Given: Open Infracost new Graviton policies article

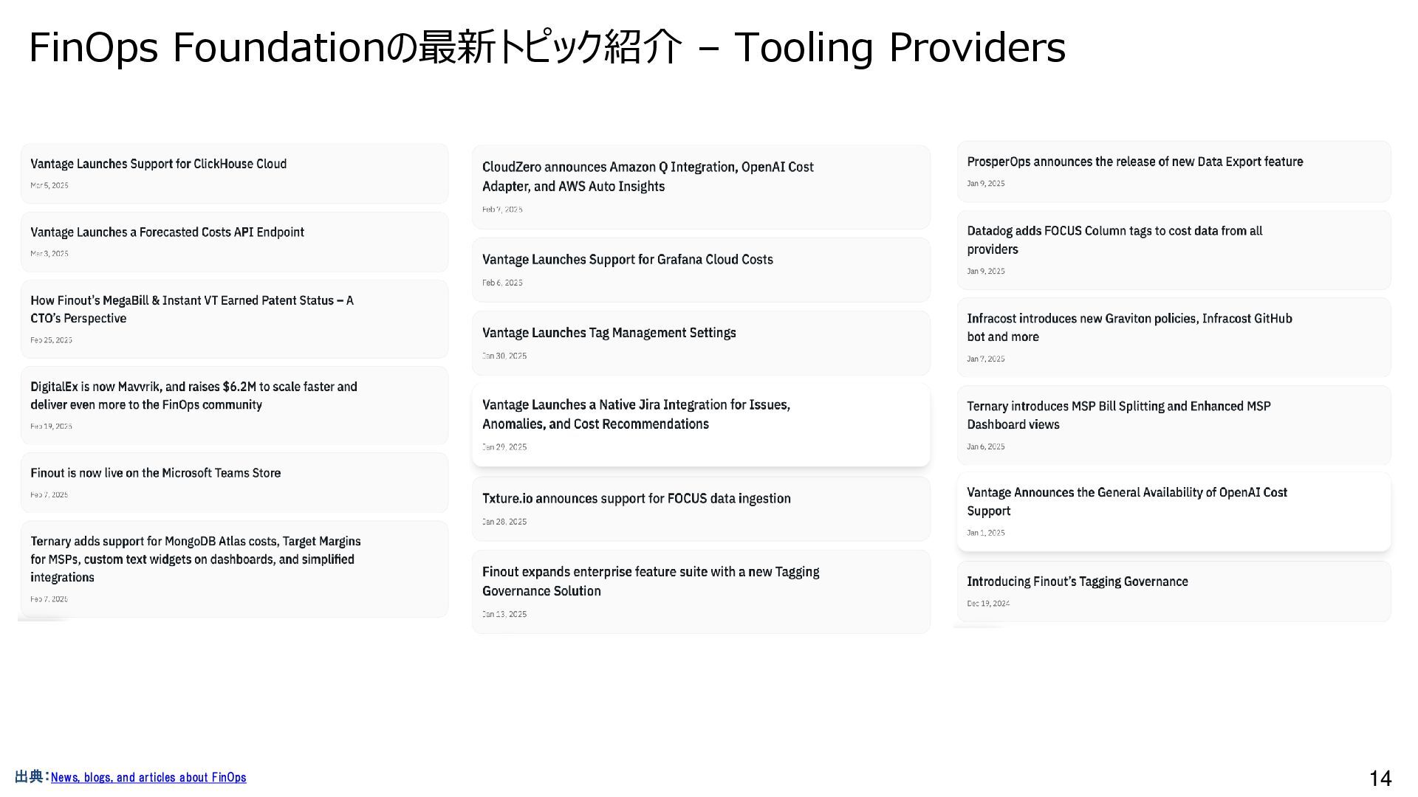Looking at the screenshot, I should [x=1174, y=337].
